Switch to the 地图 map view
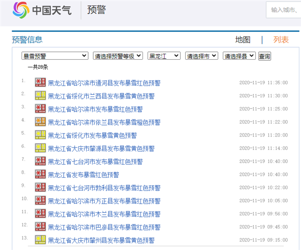The height and width of the screenshot is (250, 301). tap(243, 40)
